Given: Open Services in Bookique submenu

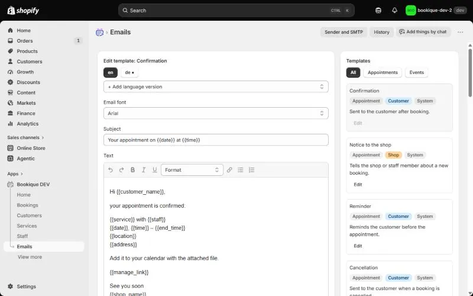Looking at the screenshot, I should tap(27, 226).
